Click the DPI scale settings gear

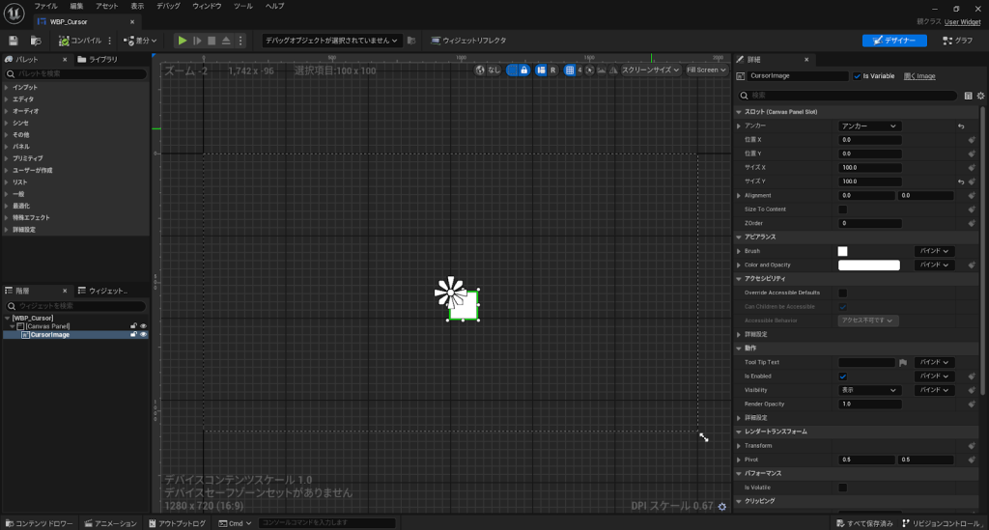click(x=722, y=507)
